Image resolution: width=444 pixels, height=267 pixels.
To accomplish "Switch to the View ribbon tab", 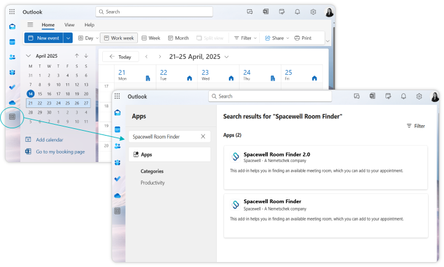I will pyautogui.click(x=70, y=25).
